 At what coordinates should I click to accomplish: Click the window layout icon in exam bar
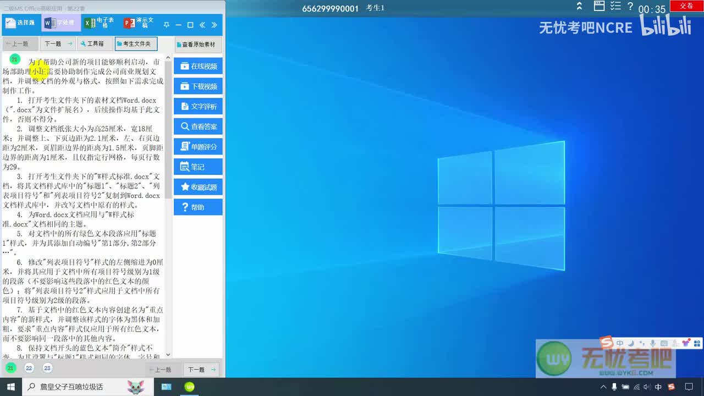[599, 6]
